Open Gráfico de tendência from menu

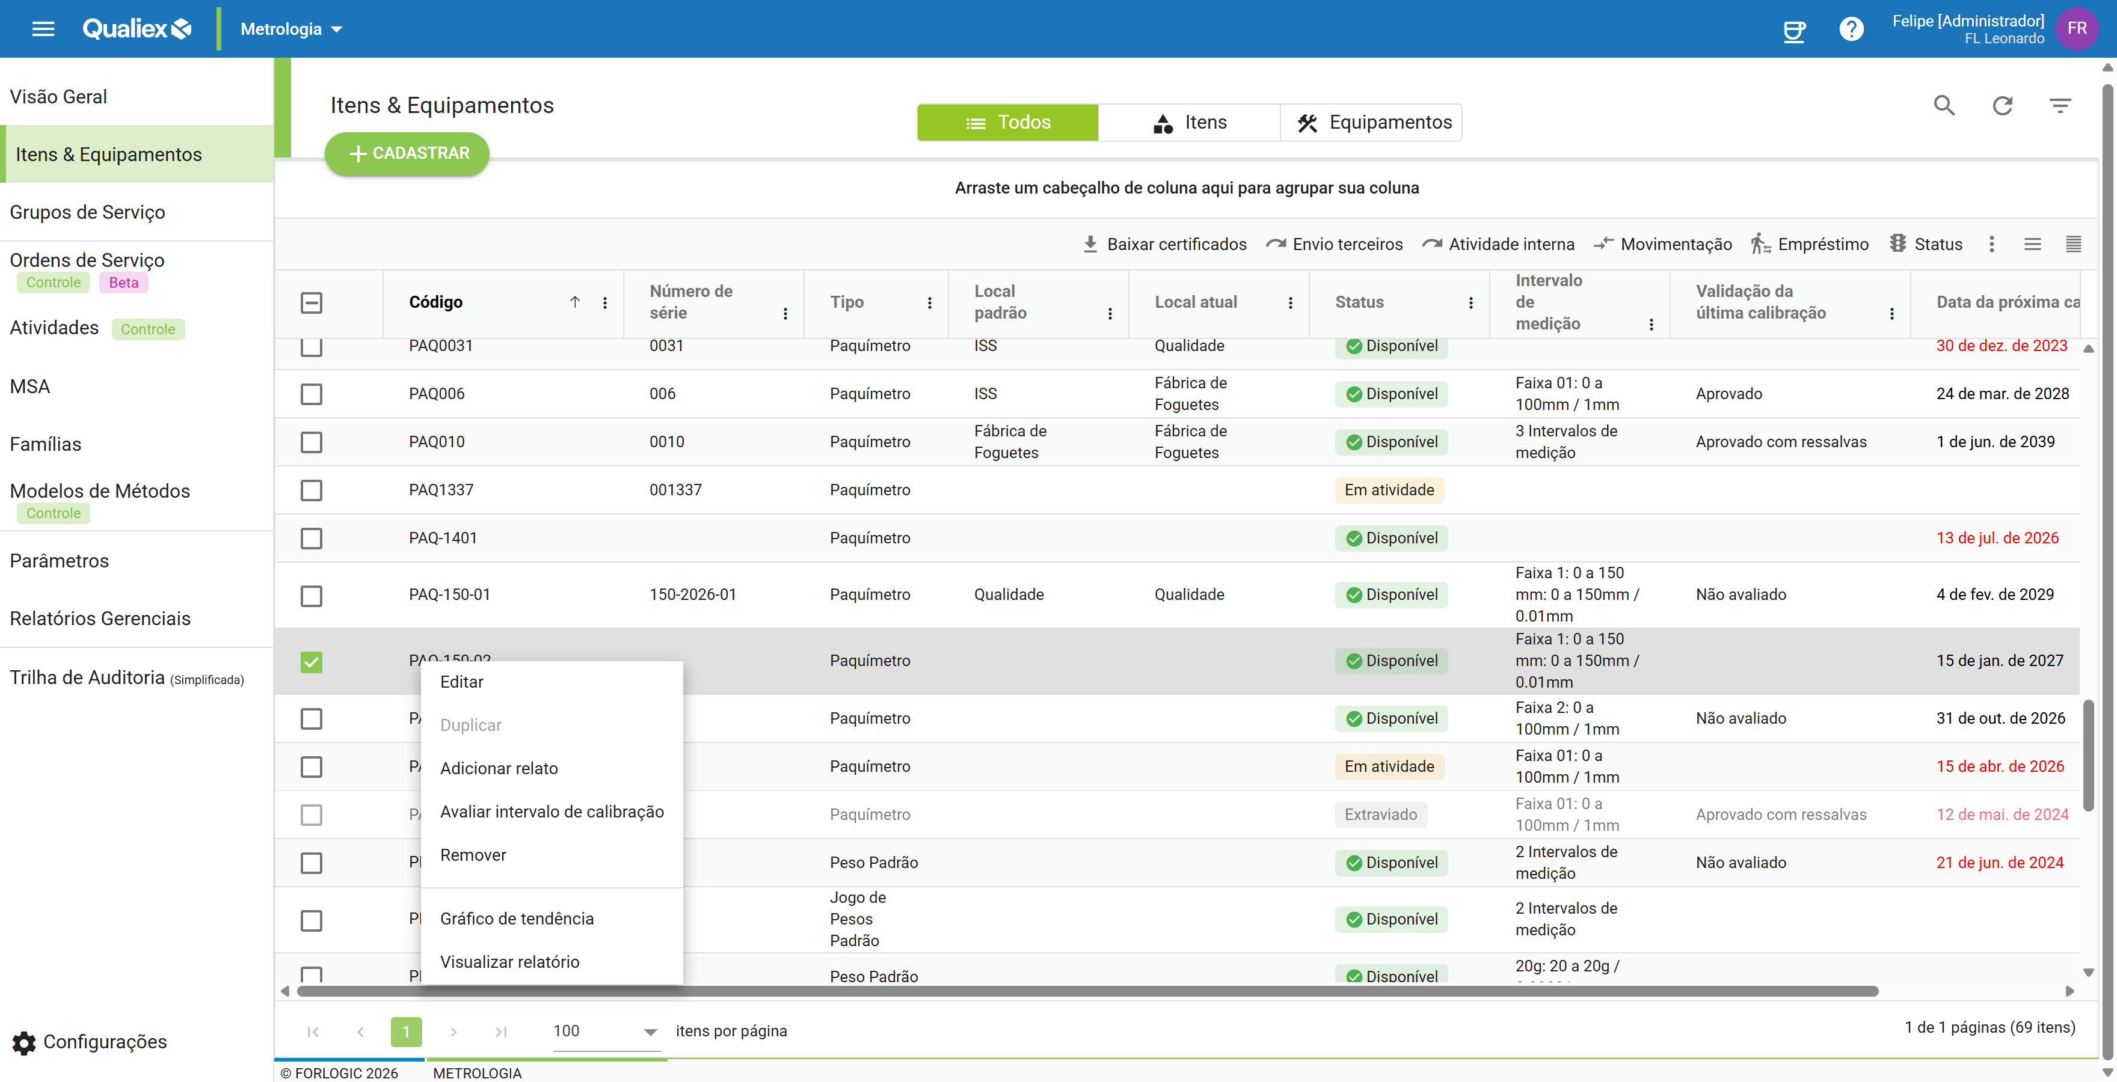coord(552,918)
